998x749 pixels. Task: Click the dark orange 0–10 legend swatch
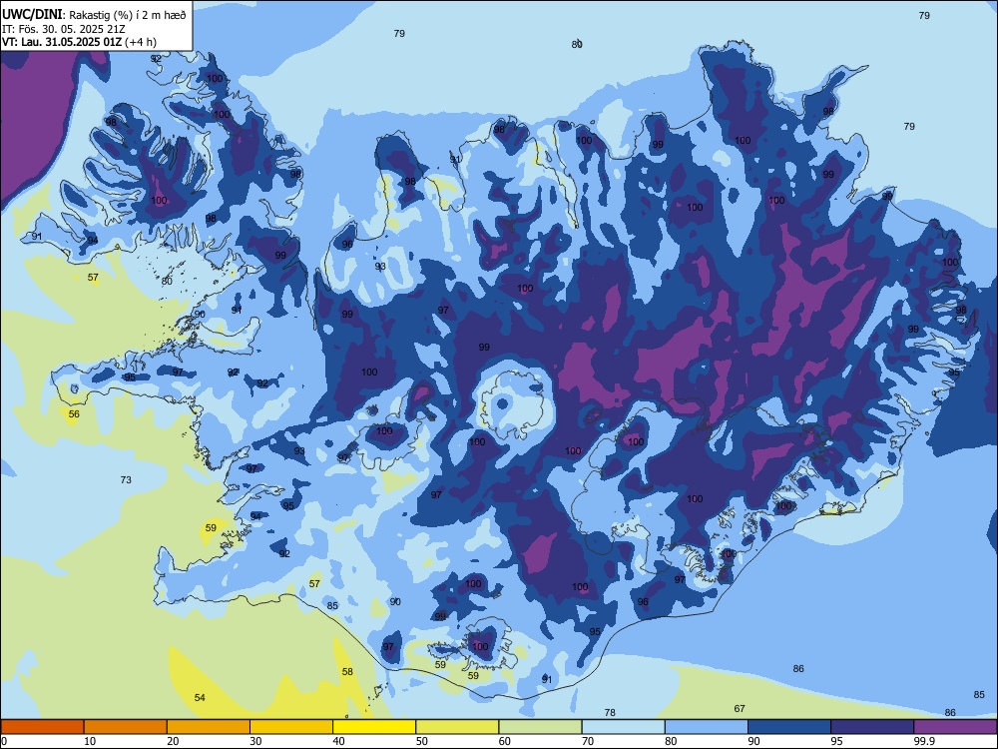point(42,727)
